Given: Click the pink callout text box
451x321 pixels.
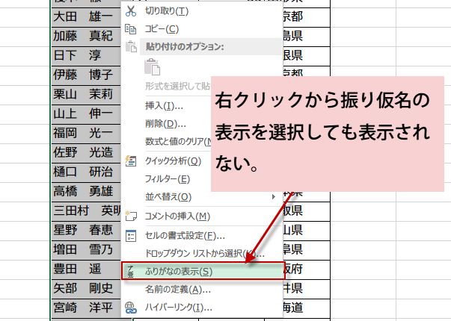Looking at the screenshot, I should pyautogui.click(x=328, y=134).
